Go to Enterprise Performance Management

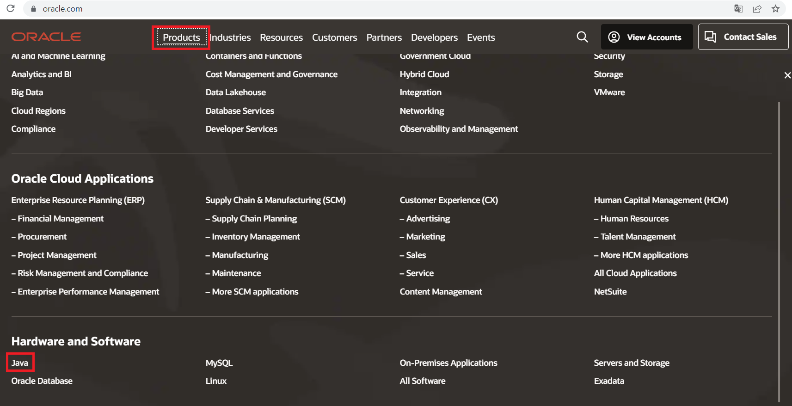85,292
